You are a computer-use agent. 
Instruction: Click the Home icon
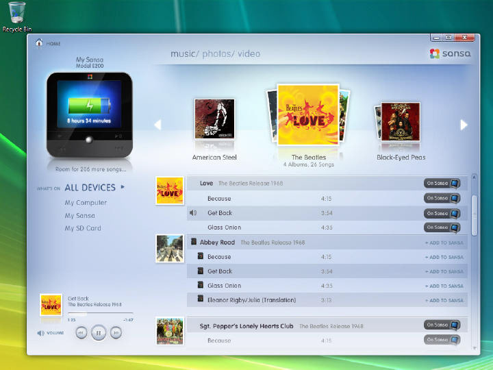tap(39, 43)
